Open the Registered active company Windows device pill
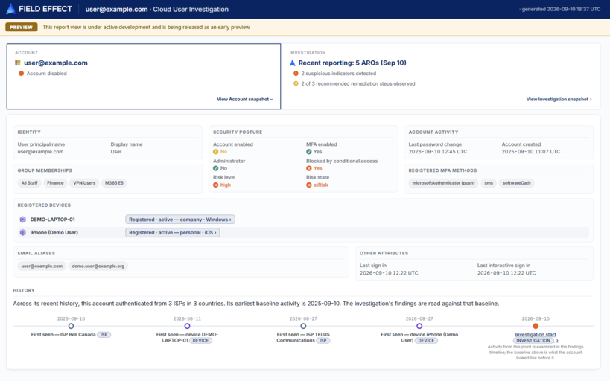Screen dimensions: 610x381 180,220
